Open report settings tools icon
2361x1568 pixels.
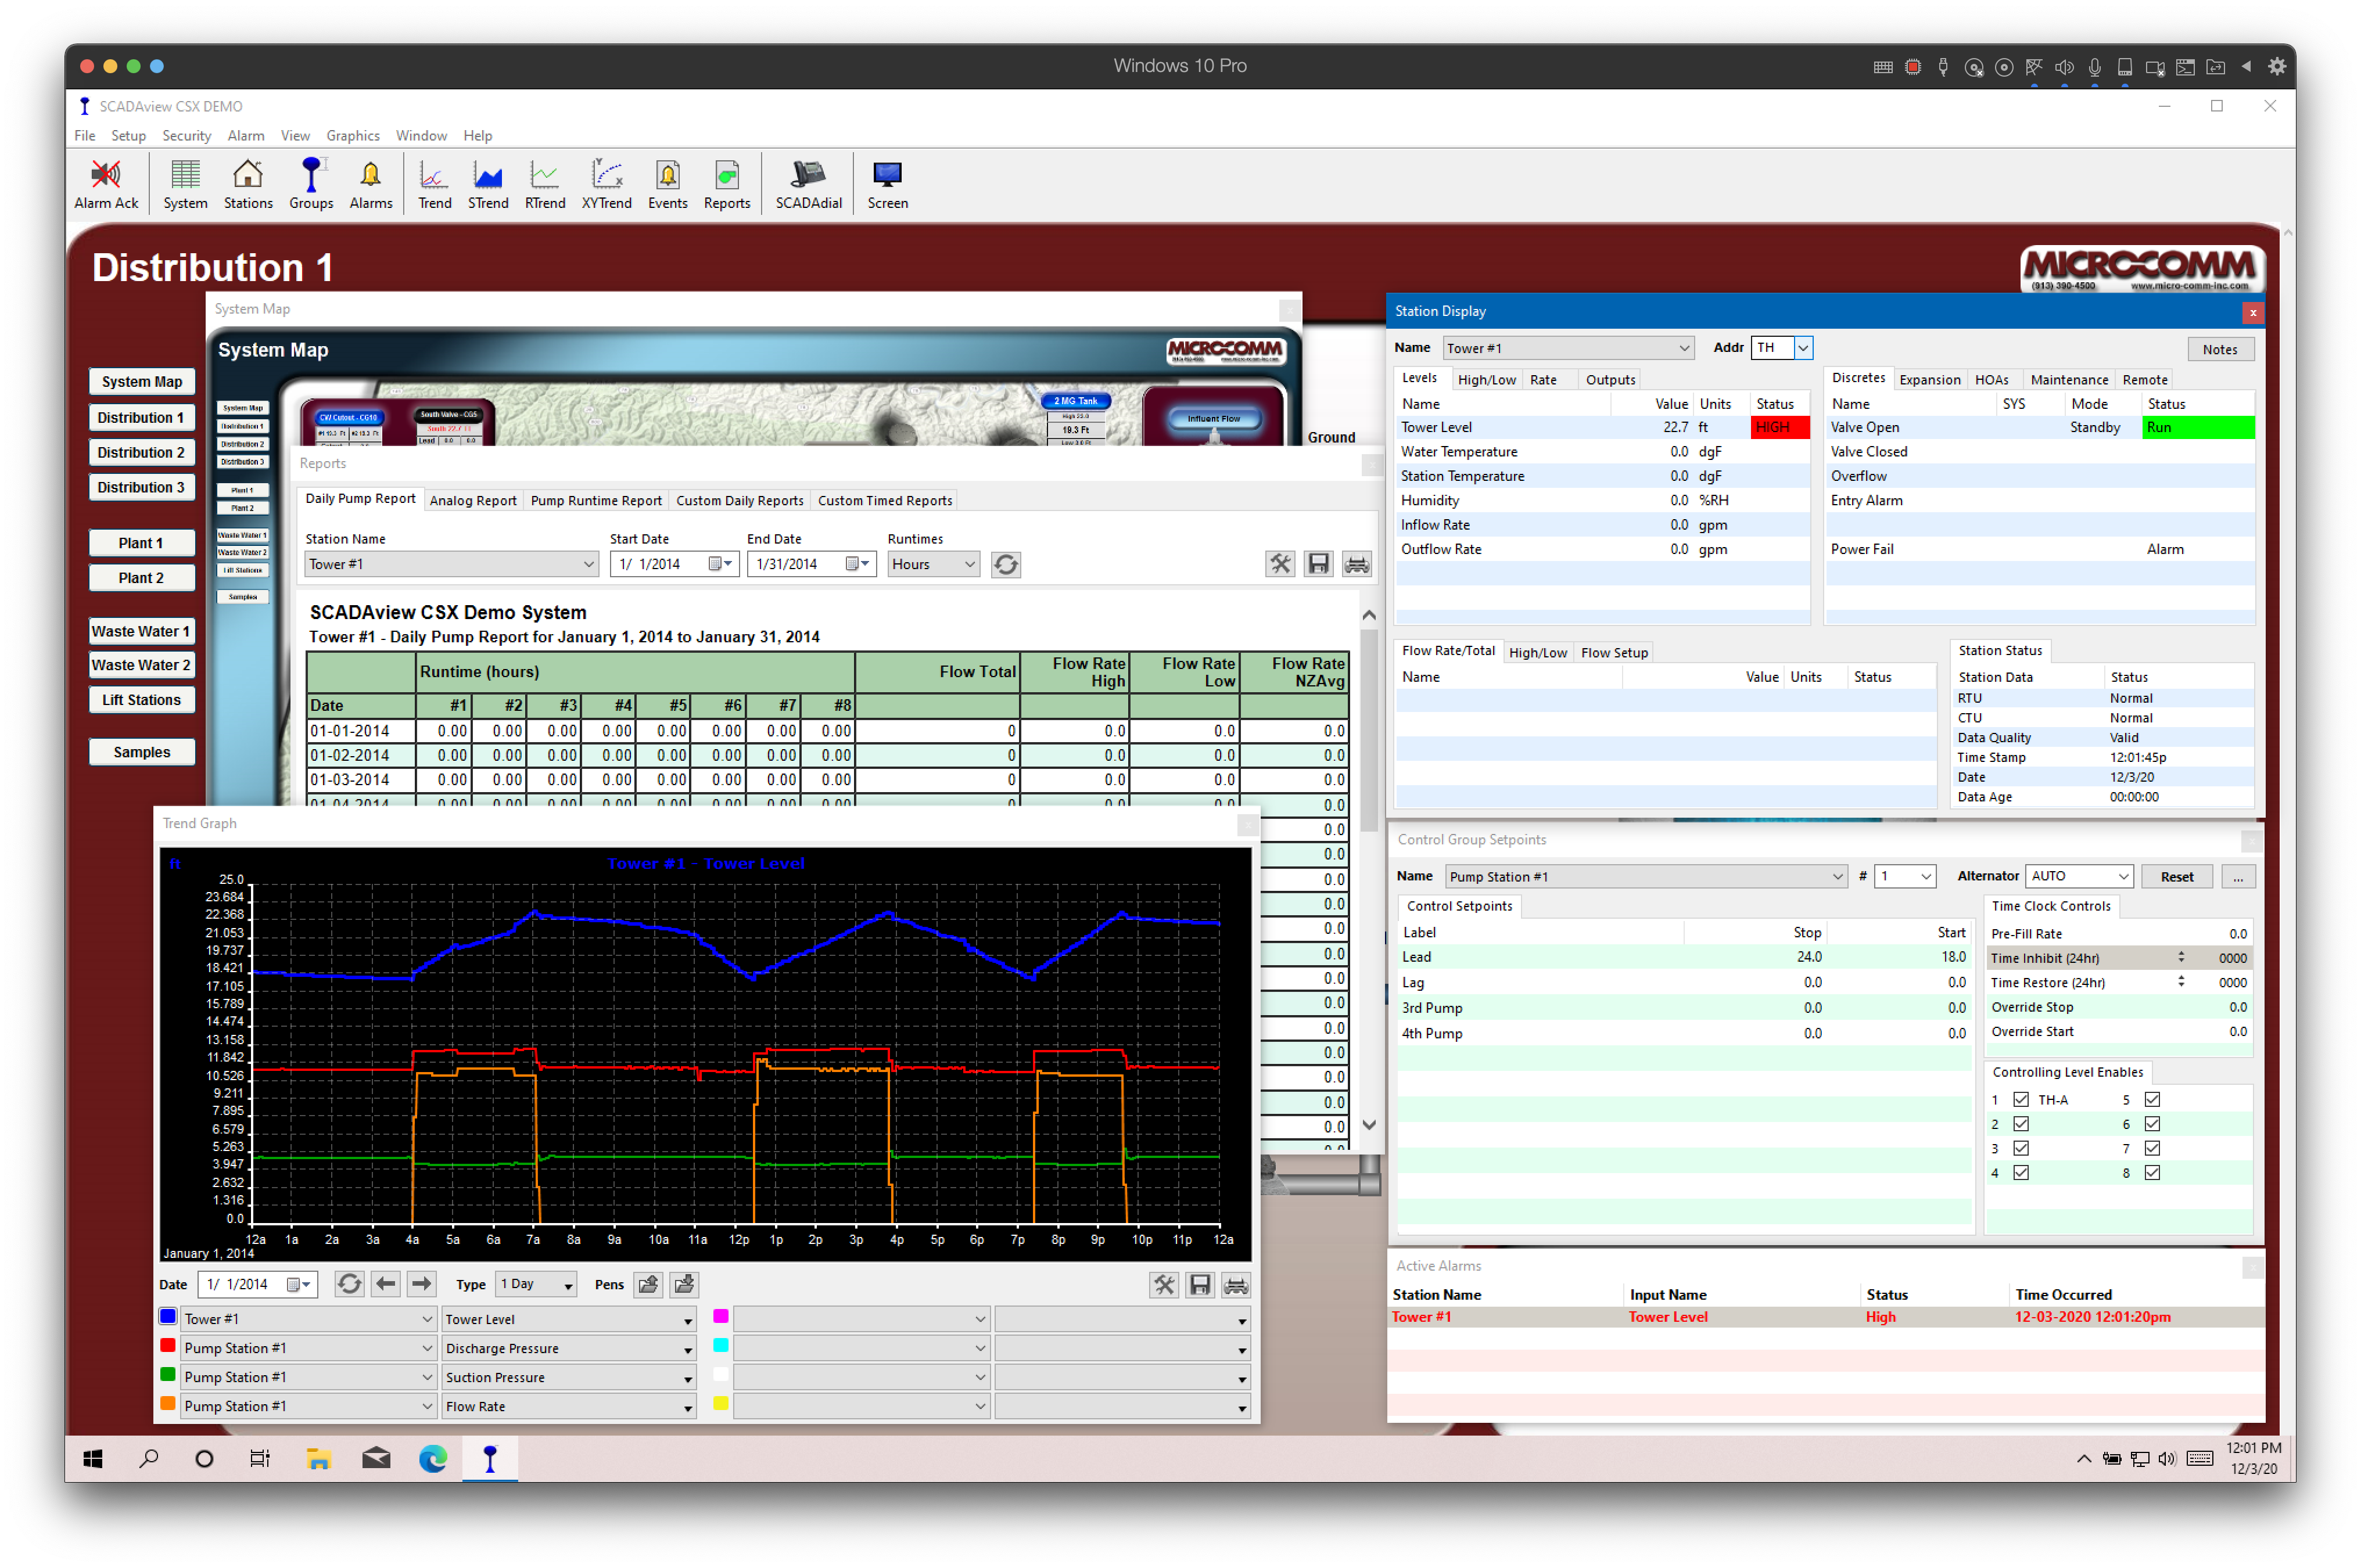tap(1280, 564)
